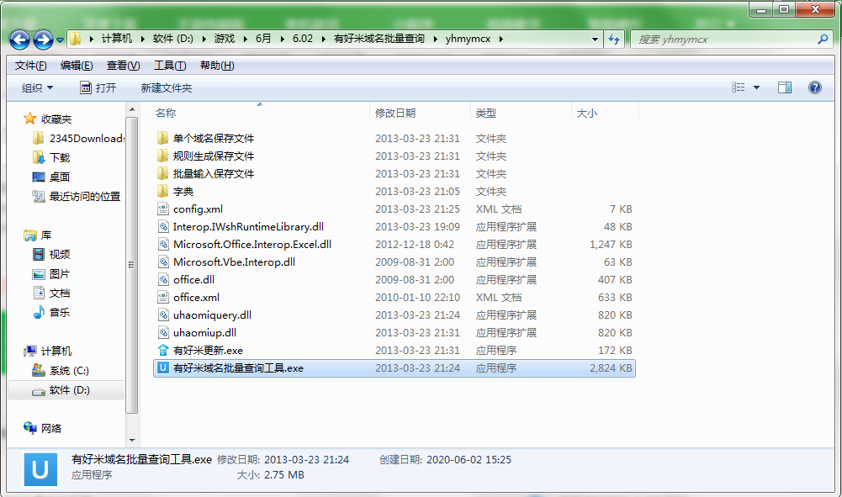
Task: Select the 批量输入保存文件 folder icon
Action: 162,174
